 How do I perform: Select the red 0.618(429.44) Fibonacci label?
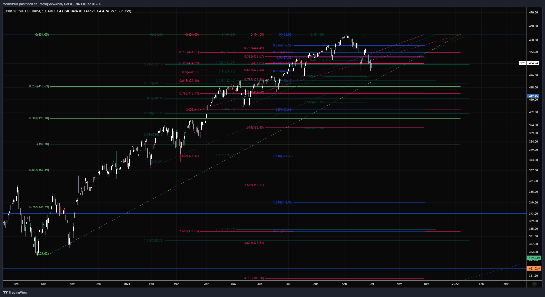pyautogui.click(x=254, y=70)
